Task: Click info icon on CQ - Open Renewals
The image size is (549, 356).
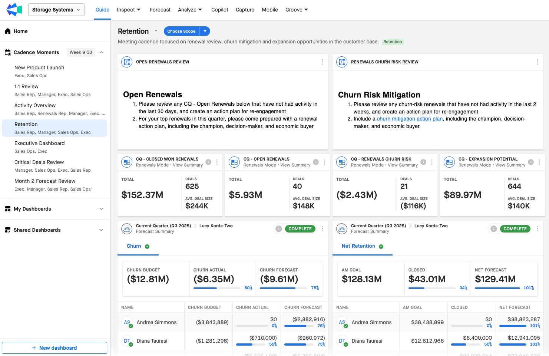Action: pyautogui.click(x=316, y=162)
